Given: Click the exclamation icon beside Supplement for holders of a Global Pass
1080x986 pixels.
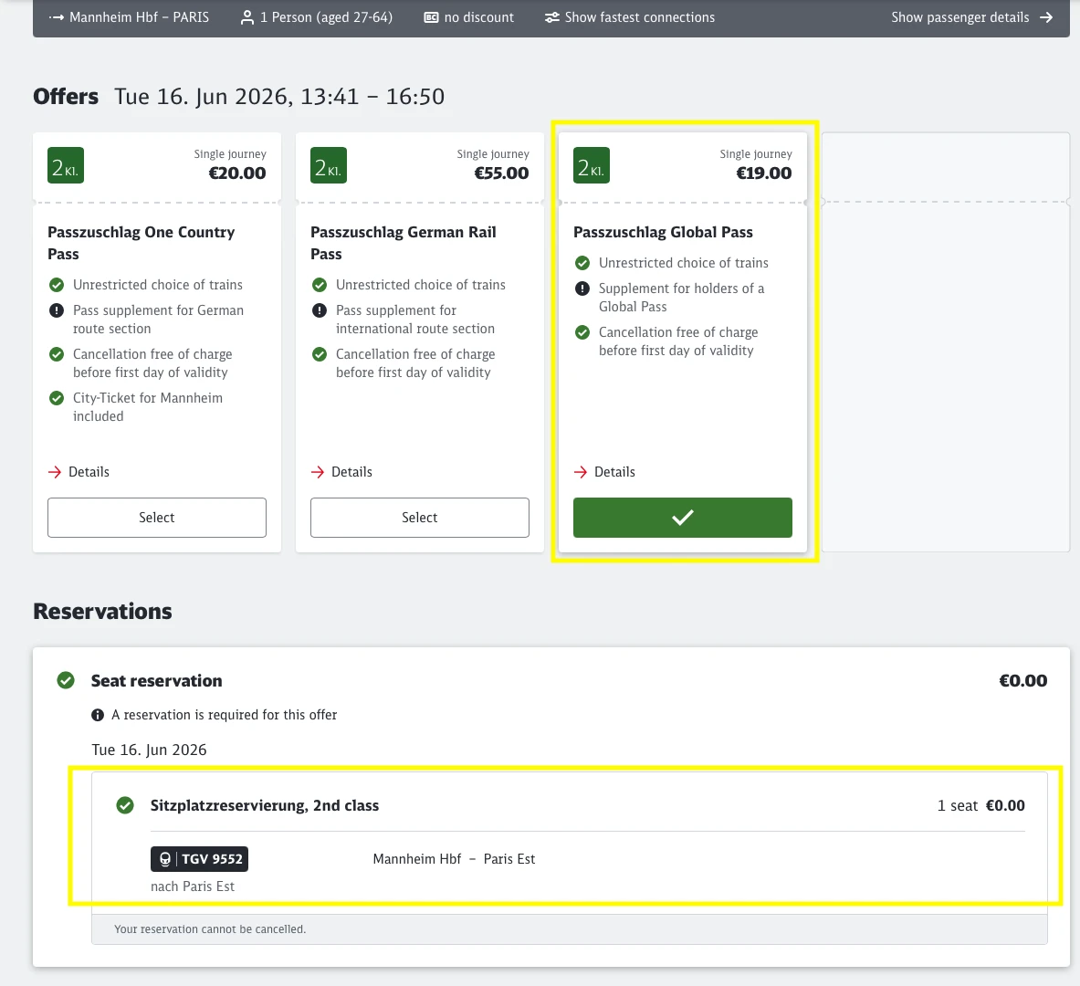Looking at the screenshot, I should tap(582, 288).
